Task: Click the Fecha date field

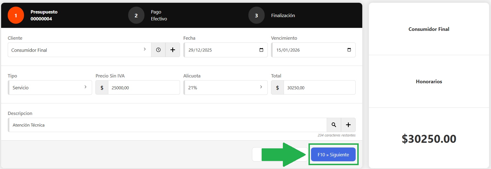Action: 221,50
